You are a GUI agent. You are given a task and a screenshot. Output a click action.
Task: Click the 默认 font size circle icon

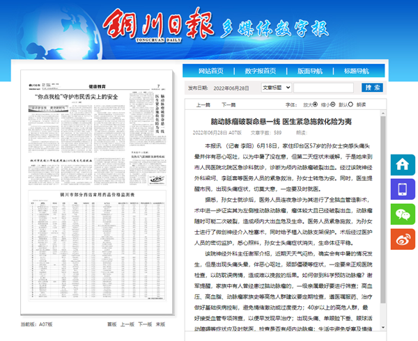350,104
